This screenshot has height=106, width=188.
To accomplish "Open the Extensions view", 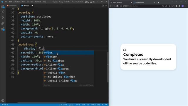I will (3, 29).
